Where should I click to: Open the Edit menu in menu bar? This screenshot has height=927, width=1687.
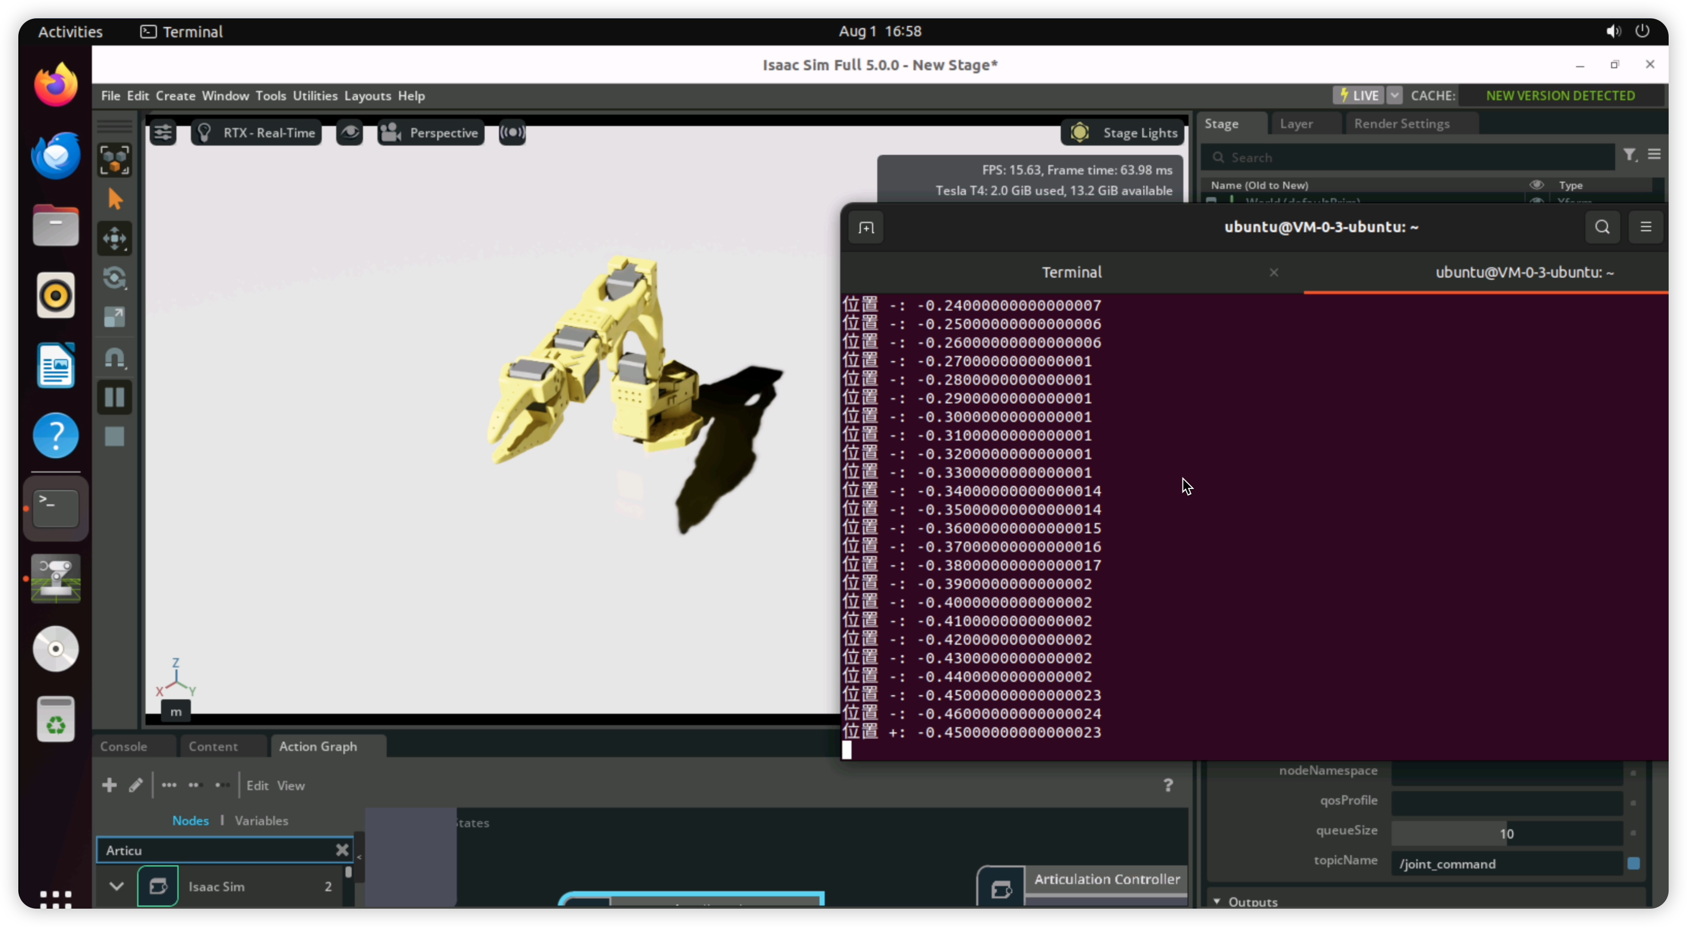click(x=138, y=96)
